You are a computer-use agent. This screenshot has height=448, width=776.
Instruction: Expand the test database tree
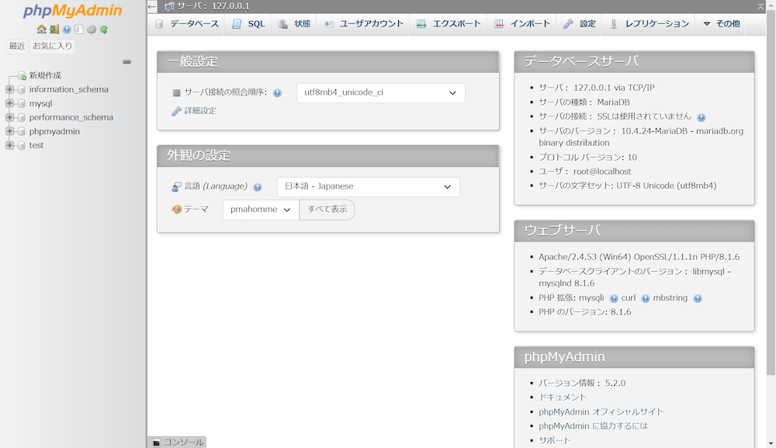coord(9,145)
